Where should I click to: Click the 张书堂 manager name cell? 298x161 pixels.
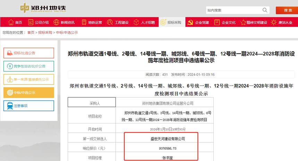coord(164,156)
